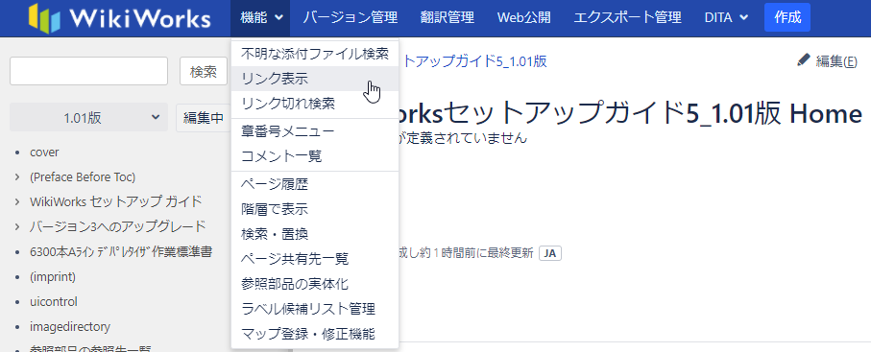
Task: Expand WikiWorks セットアップ ガイド tree node
Action: (18, 202)
